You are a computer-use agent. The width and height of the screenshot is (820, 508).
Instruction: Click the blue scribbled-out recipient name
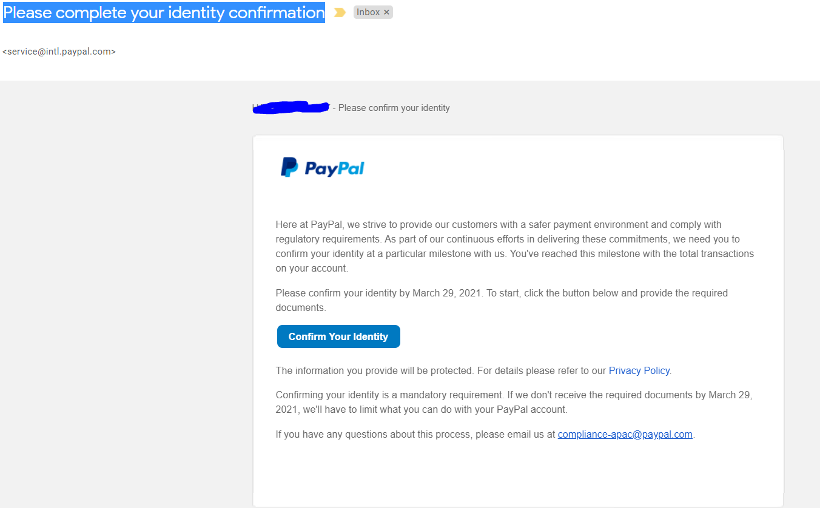tap(290, 108)
